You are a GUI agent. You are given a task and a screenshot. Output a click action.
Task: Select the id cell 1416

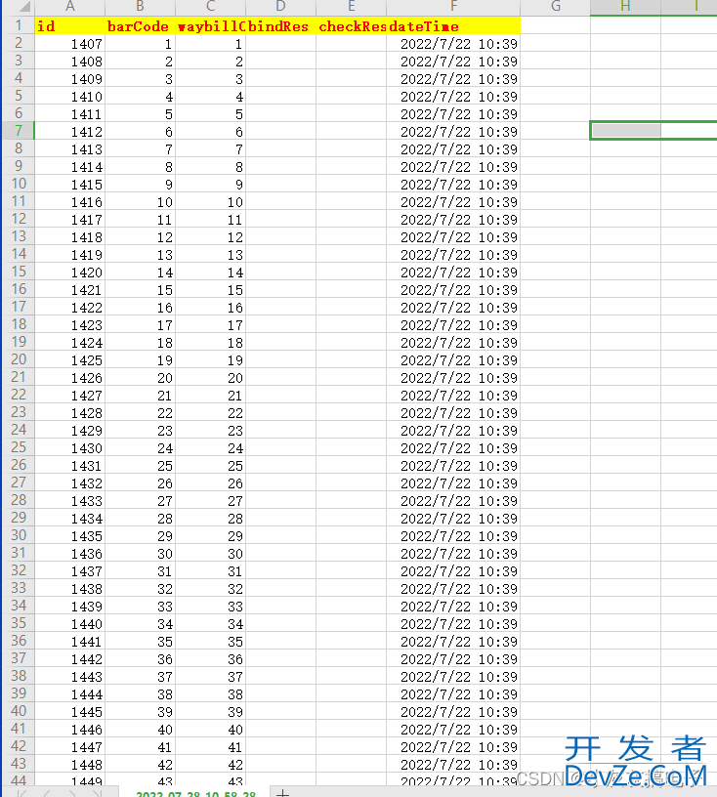click(x=69, y=202)
